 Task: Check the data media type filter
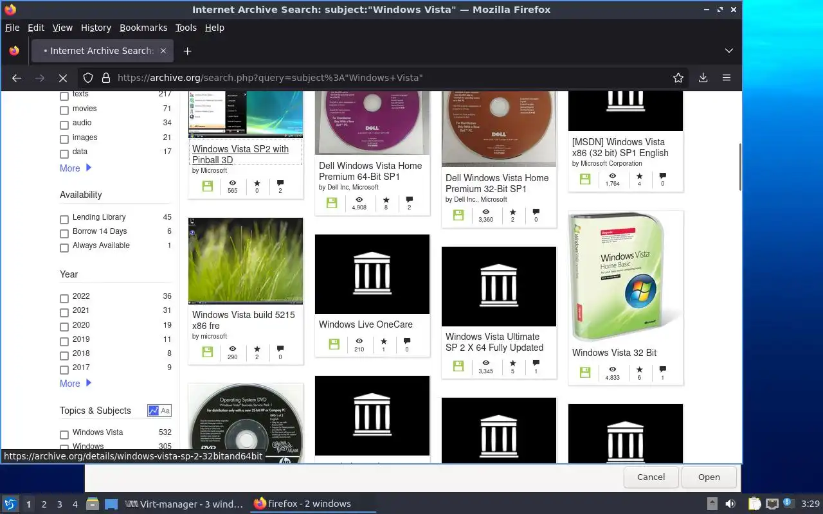pos(64,154)
